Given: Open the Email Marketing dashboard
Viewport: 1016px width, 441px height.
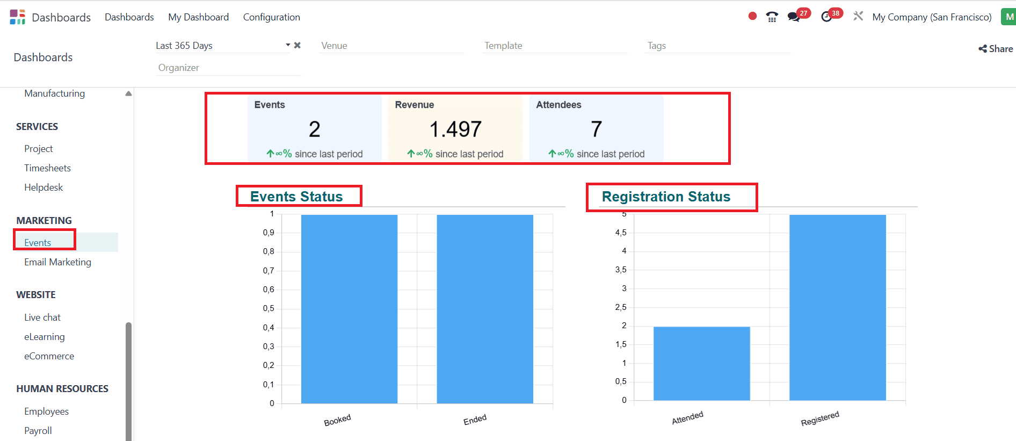Looking at the screenshot, I should point(57,262).
